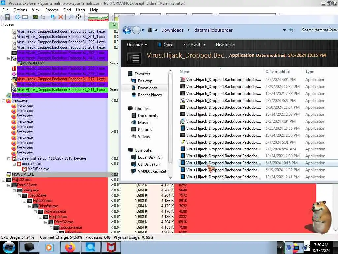This screenshot has height=254, width=338.
Task: Click the Refresh Now toolbar icon
Action: [x=17, y=17]
